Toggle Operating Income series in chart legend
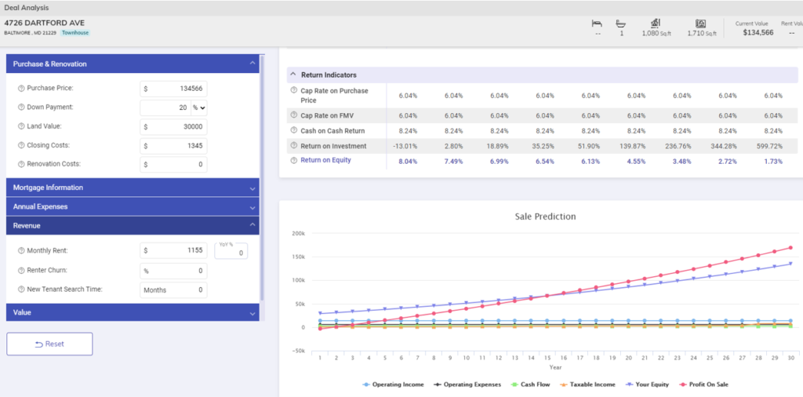 [x=394, y=384]
